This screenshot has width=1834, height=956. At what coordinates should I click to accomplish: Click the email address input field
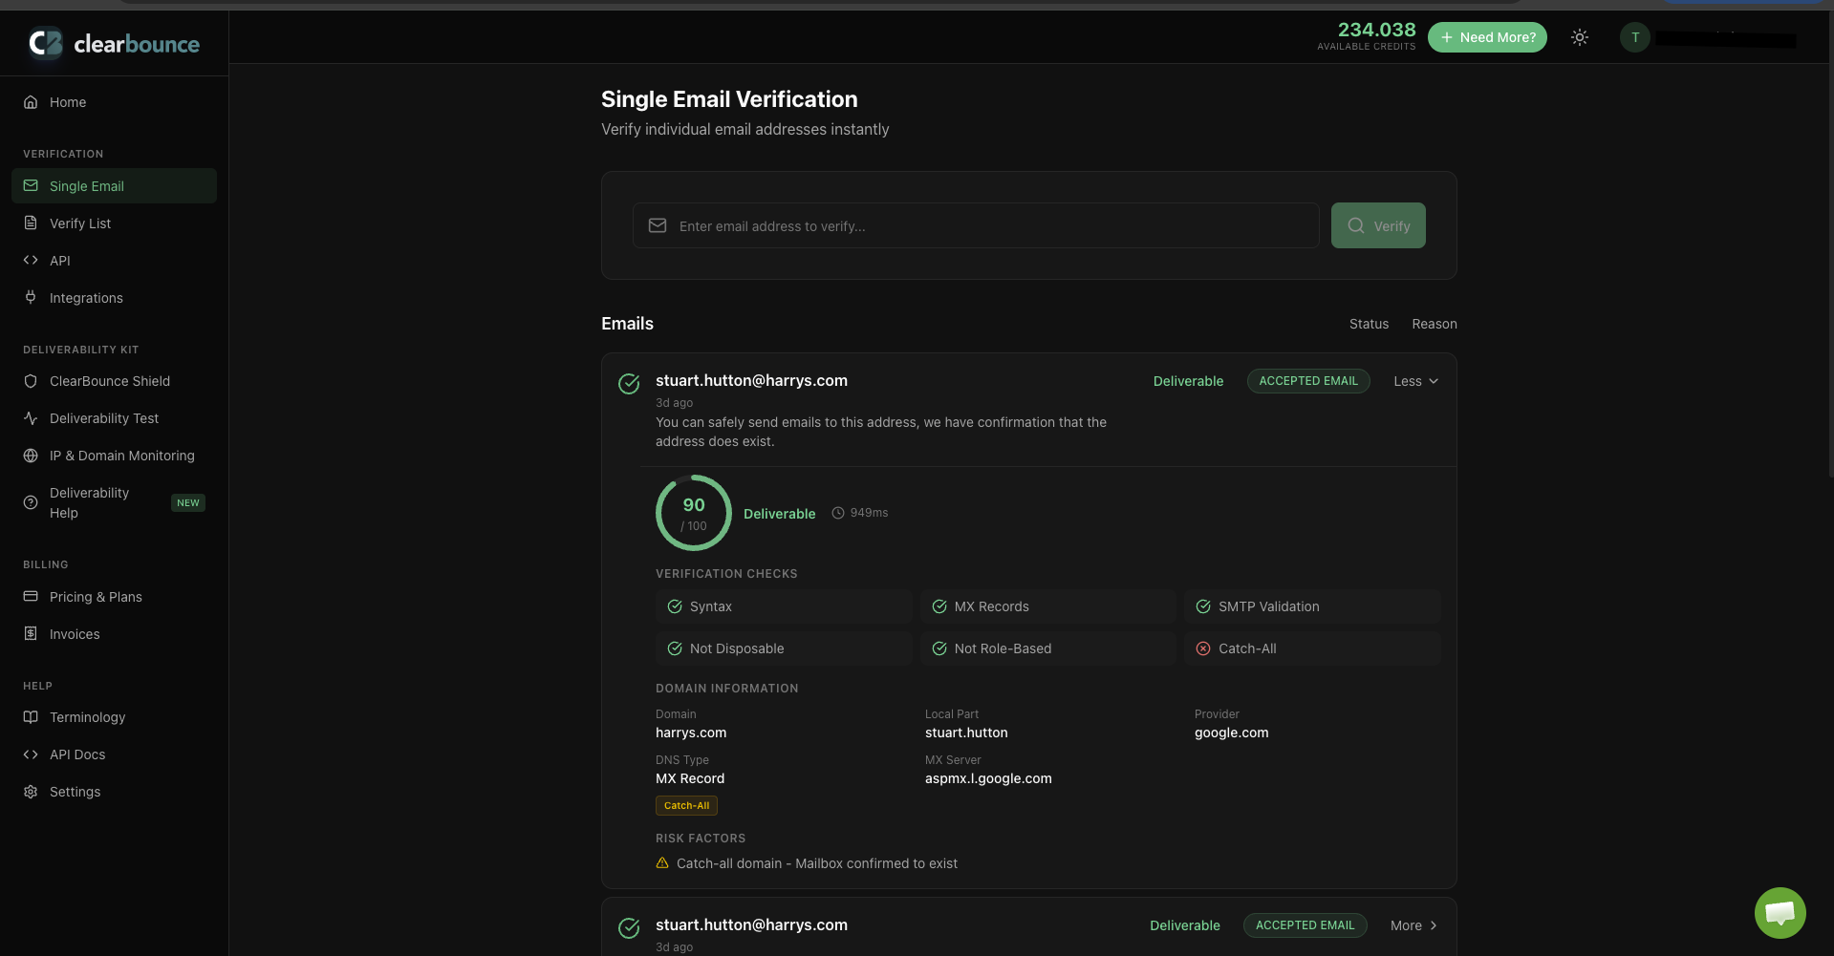pos(975,226)
